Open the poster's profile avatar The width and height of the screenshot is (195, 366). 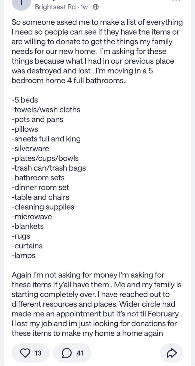(21, 4)
